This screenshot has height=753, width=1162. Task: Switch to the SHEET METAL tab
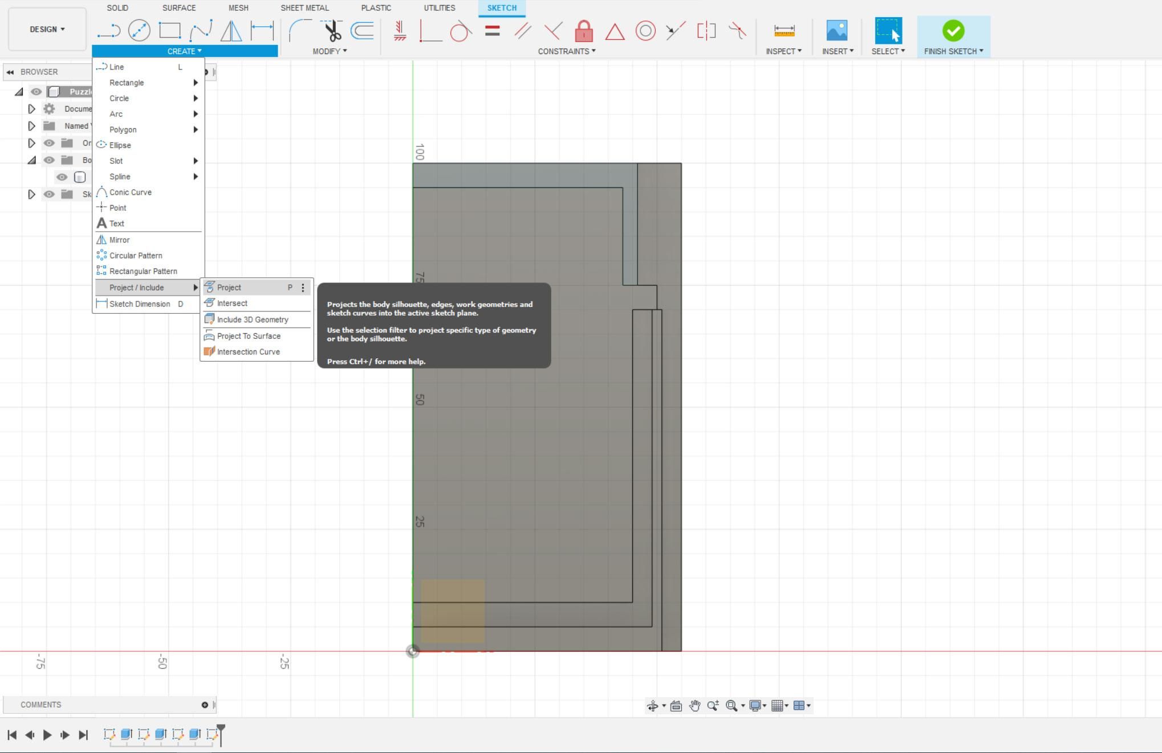pyautogui.click(x=304, y=8)
